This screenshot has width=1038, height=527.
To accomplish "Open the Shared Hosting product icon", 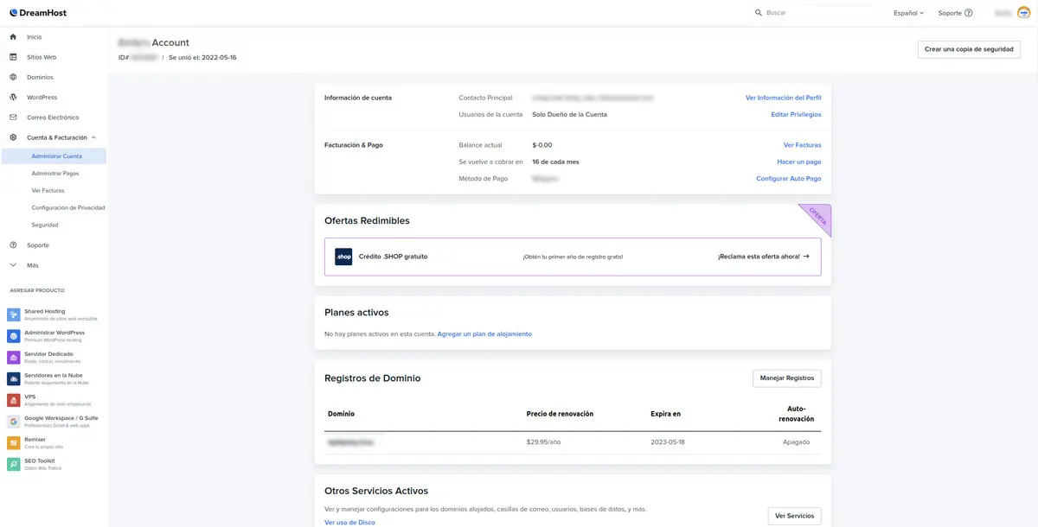I will tap(14, 314).
